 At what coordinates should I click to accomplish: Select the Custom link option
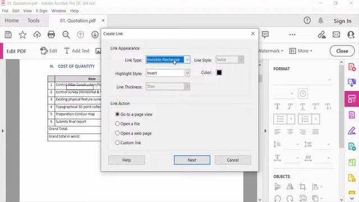pyautogui.click(x=128, y=143)
